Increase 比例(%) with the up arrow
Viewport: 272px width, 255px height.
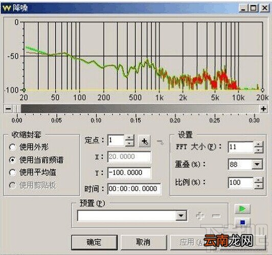coord(259,180)
